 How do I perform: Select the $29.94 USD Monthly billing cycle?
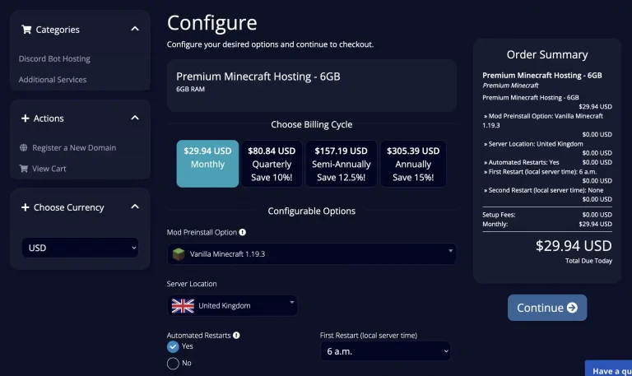[x=207, y=164]
